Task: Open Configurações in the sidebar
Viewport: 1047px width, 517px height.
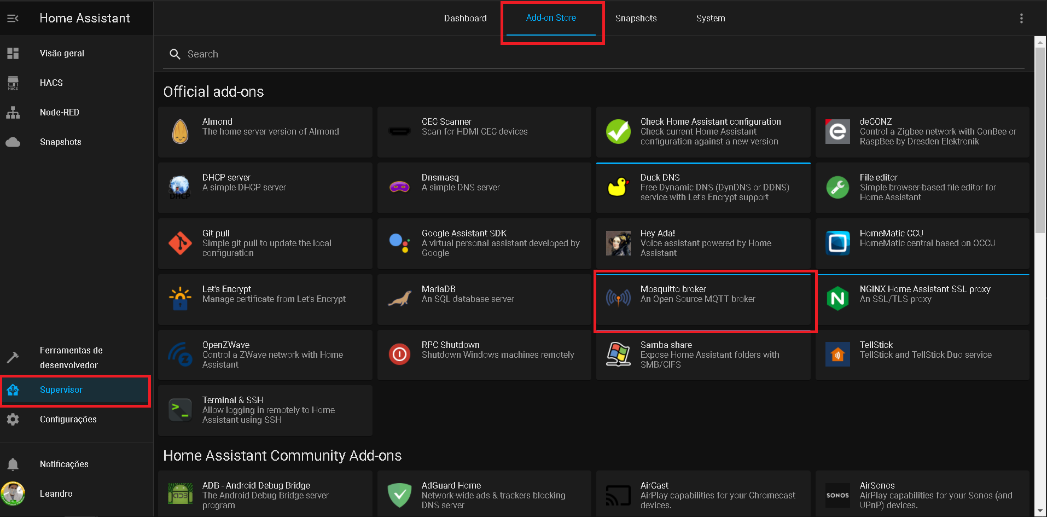Action: (75, 419)
